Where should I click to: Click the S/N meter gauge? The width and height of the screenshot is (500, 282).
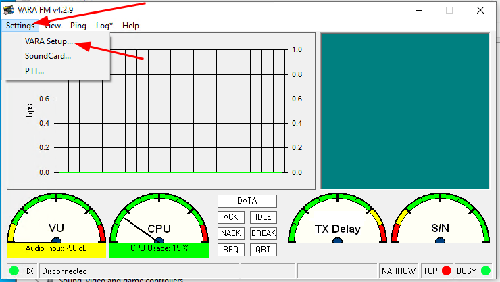point(440,218)
